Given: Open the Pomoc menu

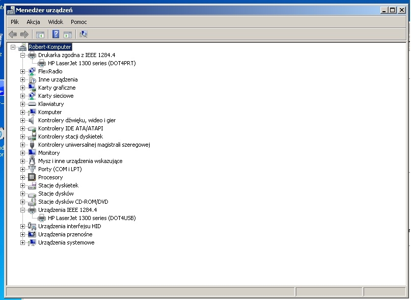Looking at the screenshot, I should point(78,22).
